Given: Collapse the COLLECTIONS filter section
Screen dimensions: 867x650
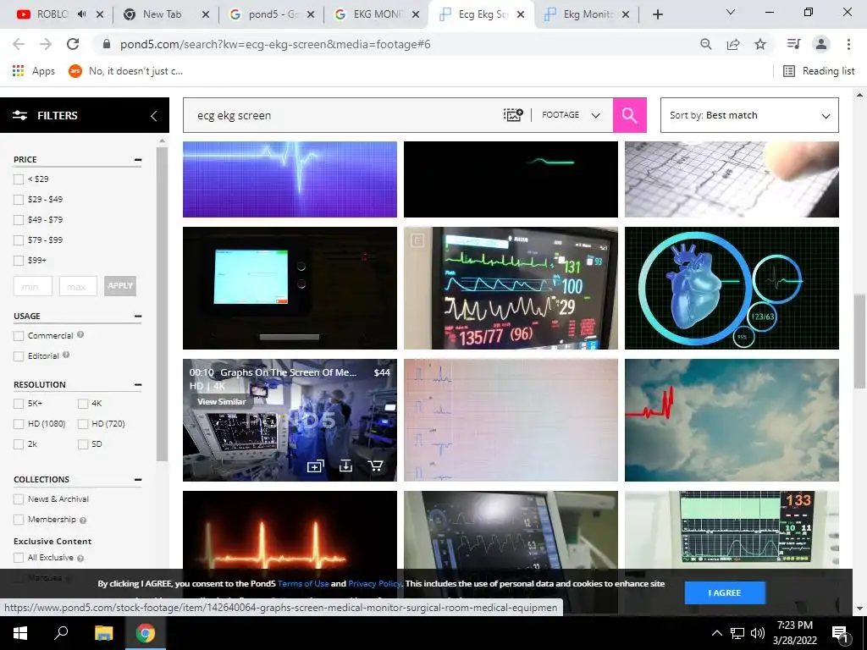Looking at the screenshot, I should coord(138,480).
